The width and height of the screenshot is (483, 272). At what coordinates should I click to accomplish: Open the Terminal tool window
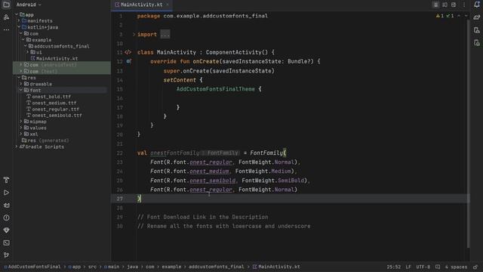coord(6,243)
